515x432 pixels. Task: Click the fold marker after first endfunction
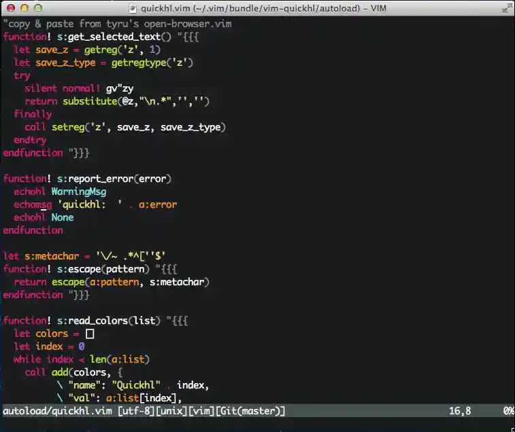click(79, 153)
